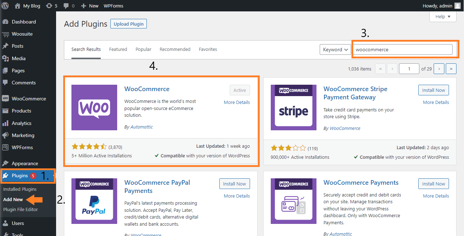The image size is (464, 236).
Task: Jump to the last results page
Action: coord(451,69)
